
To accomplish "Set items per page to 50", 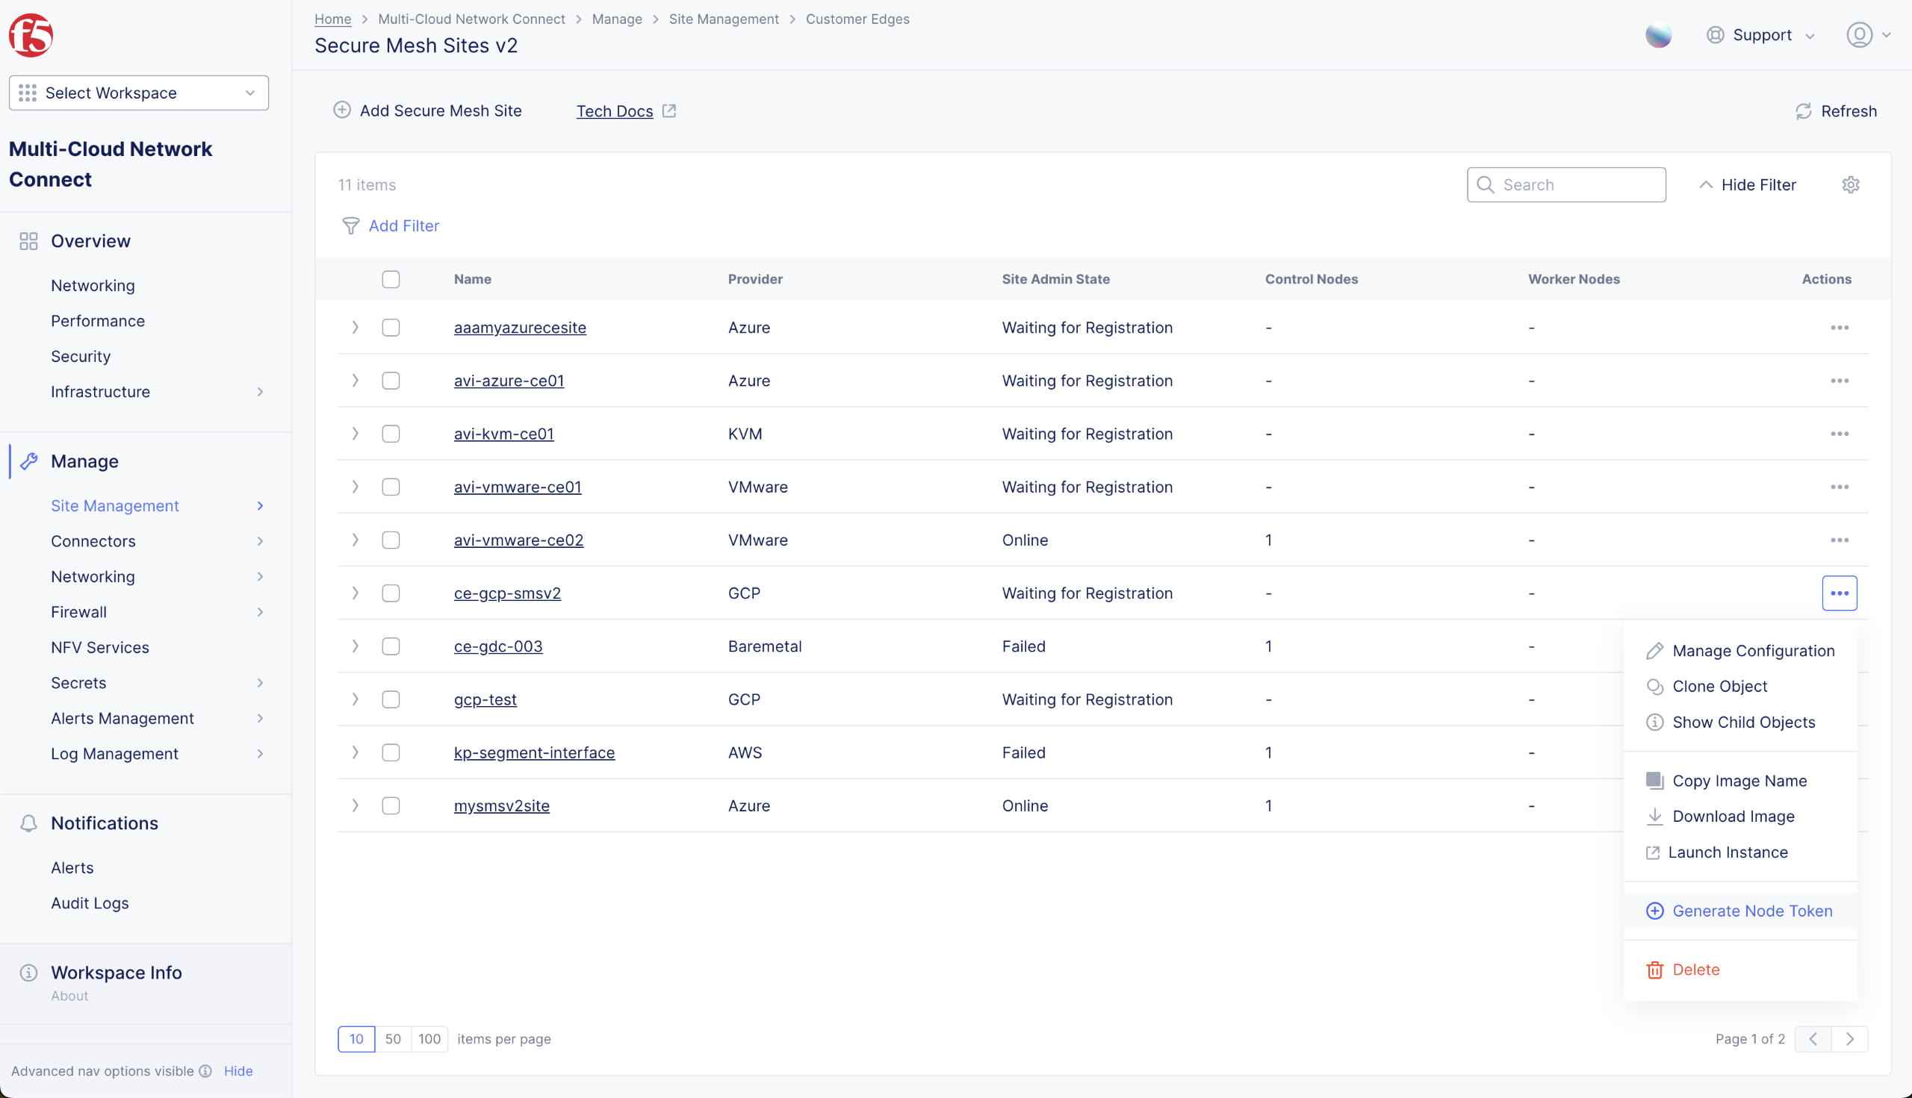I will tap(392, 1038).
